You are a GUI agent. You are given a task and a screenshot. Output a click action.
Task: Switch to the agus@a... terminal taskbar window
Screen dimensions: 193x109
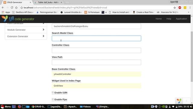pyautogui.click(x=55, y=107)
